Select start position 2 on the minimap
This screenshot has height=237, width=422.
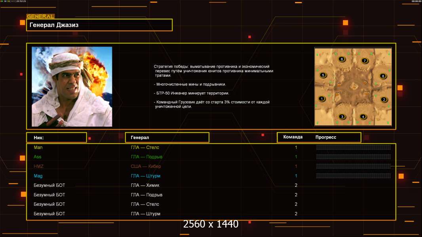384,100
